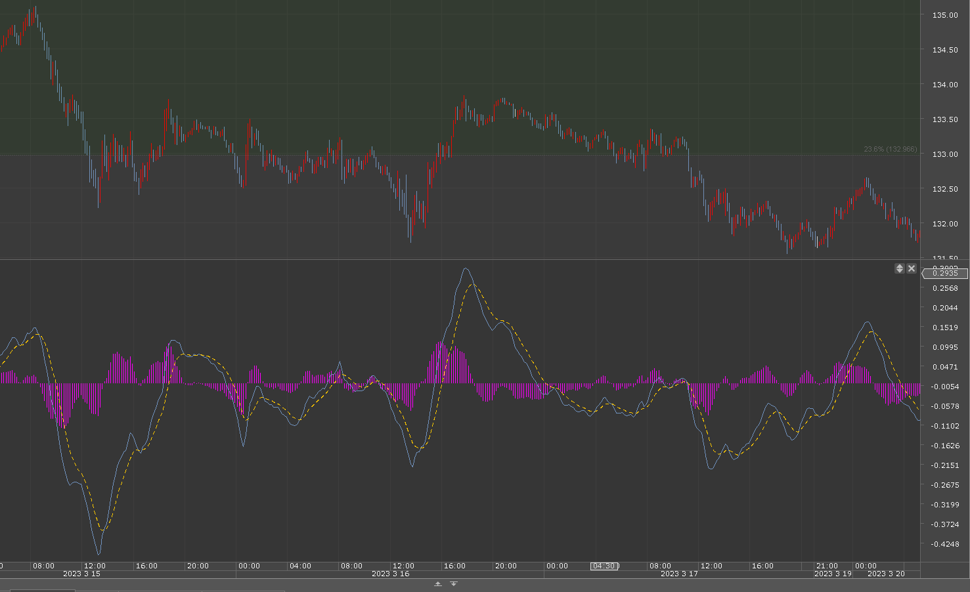This screenshot has width=970, height=592.
Task: Click the 133.00 price scale label
Action: coord(944,154)
